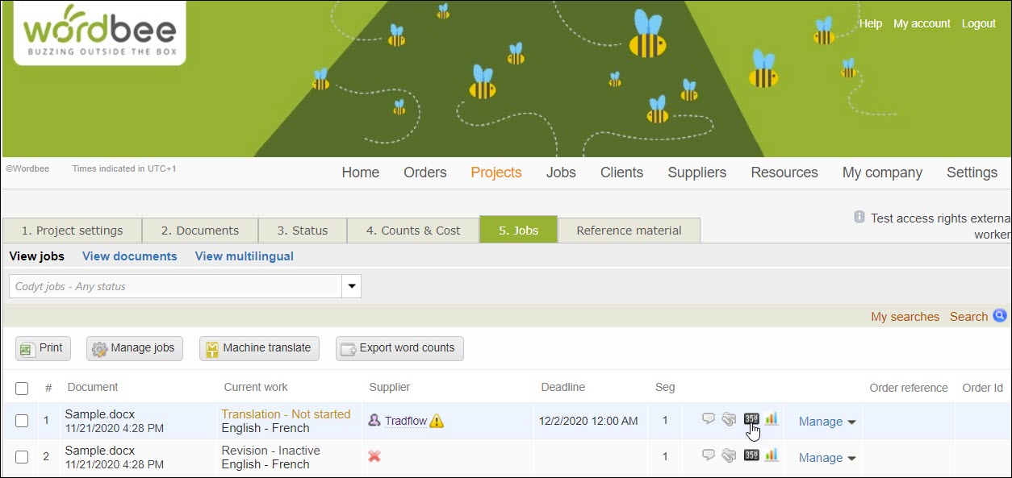
Task: Open the comments bubble for the Translation job
Action: [x=709, y=419]
